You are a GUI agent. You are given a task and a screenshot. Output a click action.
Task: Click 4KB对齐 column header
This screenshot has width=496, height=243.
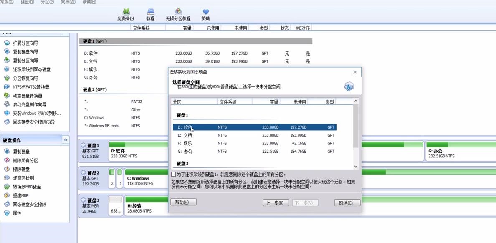click(302, 28)
